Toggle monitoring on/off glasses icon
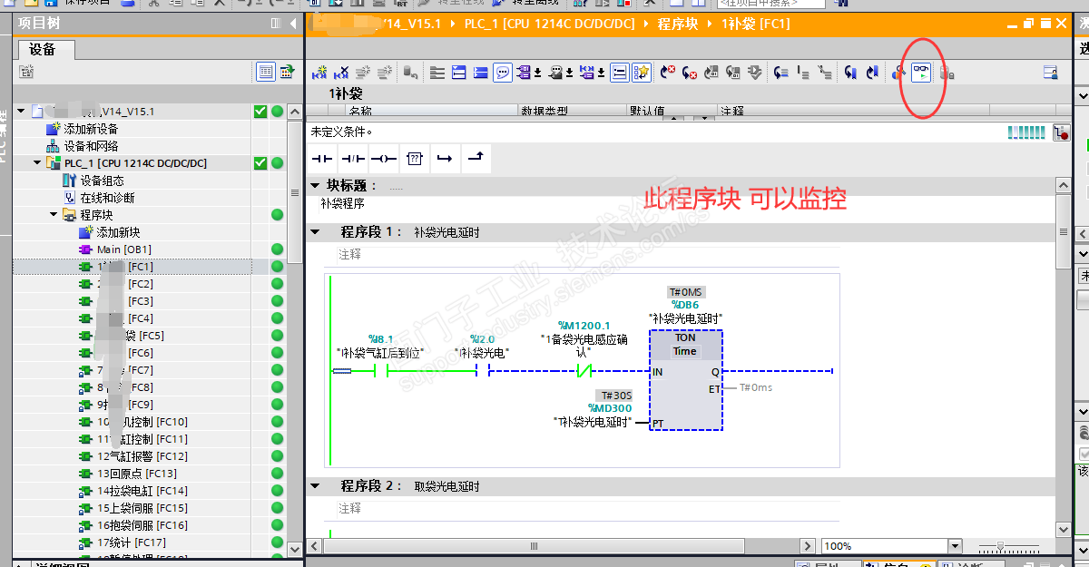This screenshot has width=1089, height=567. (921, 73)
